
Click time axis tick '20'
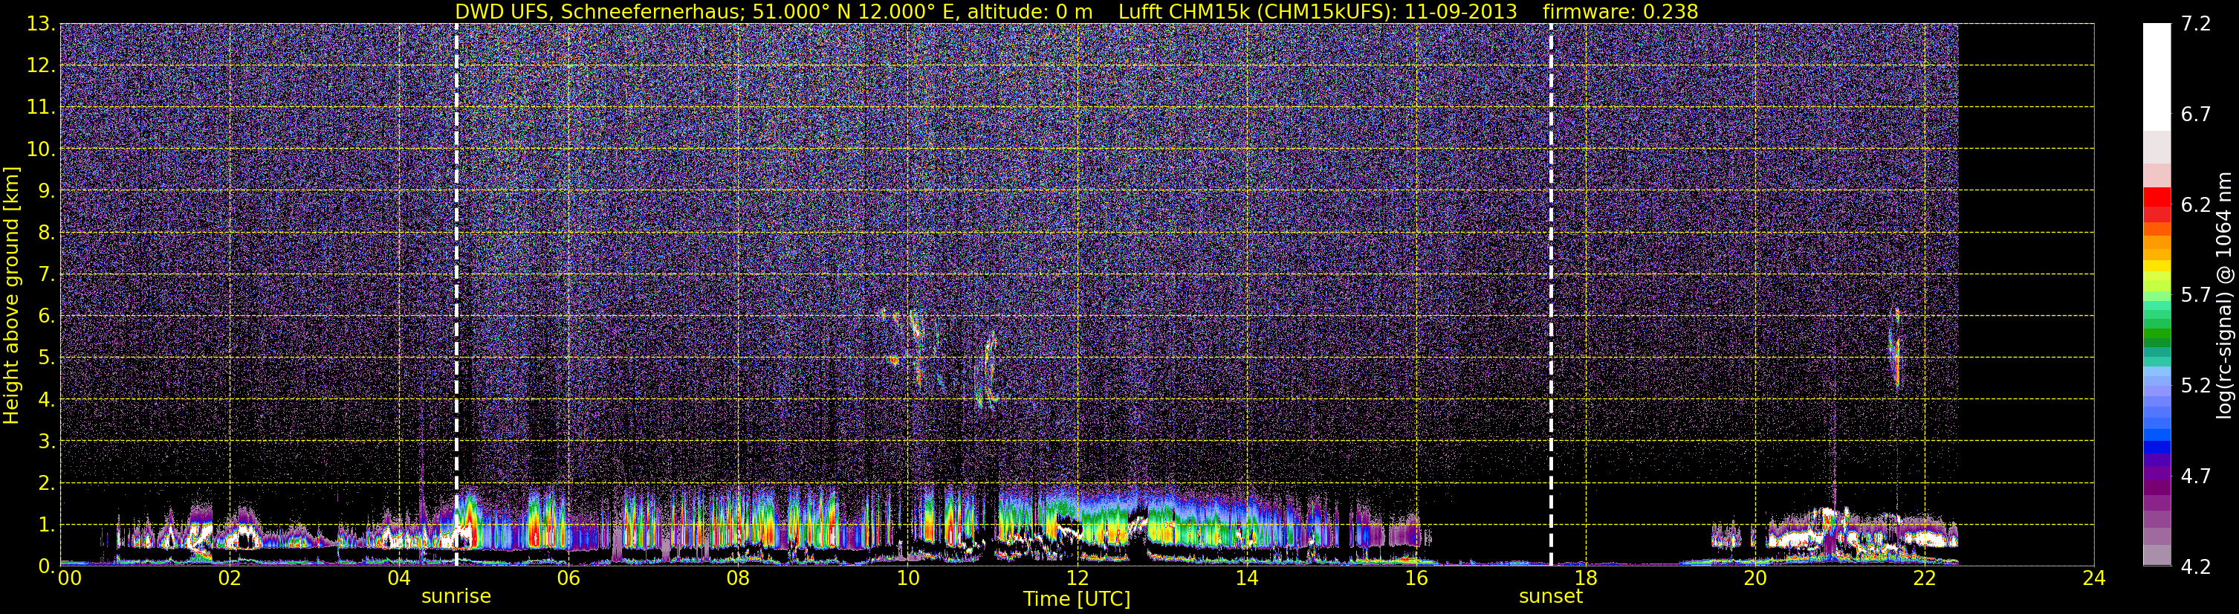[x=1755, y=578]
